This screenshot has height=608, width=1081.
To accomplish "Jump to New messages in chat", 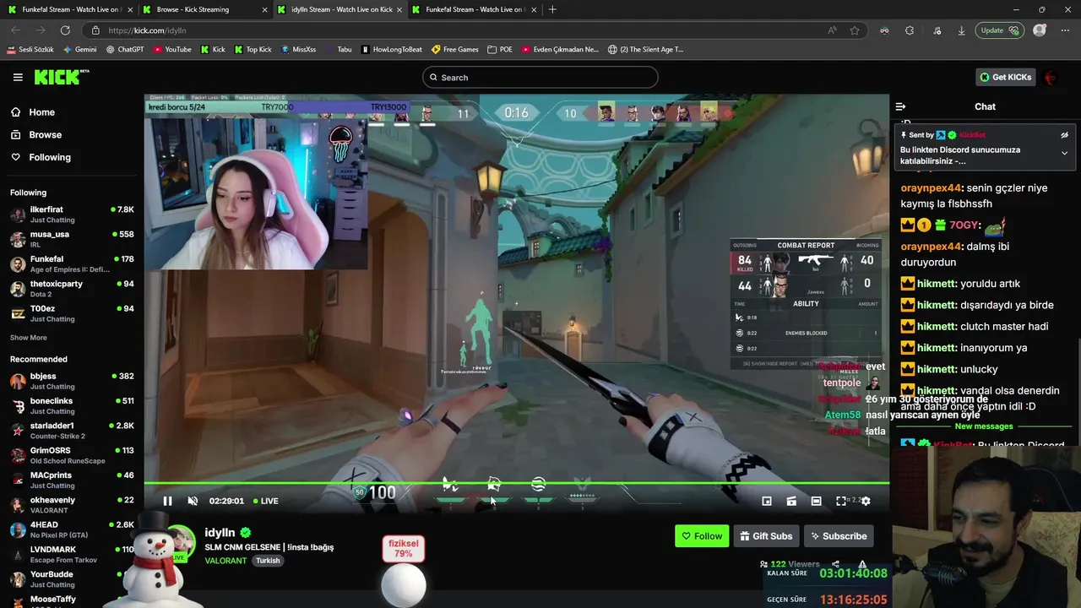I will coord(983,426).
